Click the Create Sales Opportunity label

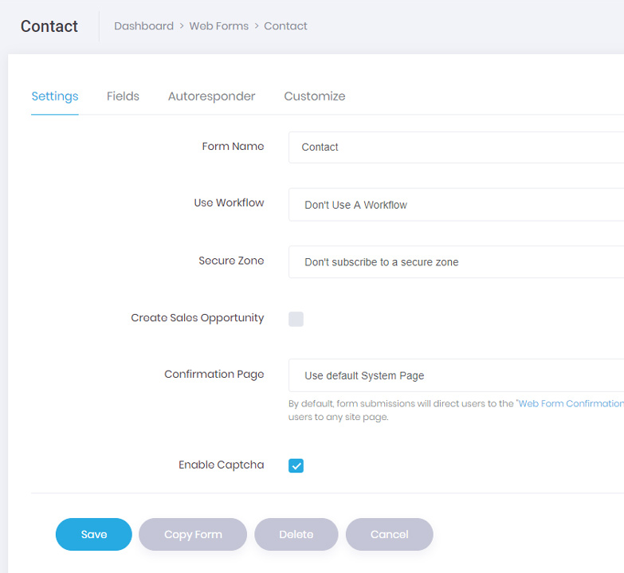(x=198, y=318)
